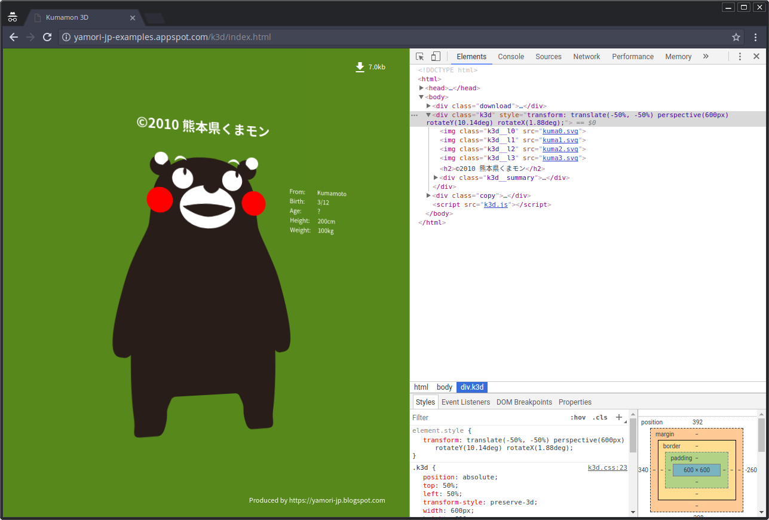Screen dimensions: 769x520
Task: Switch to the Console tab
Action: pos(511,57)
